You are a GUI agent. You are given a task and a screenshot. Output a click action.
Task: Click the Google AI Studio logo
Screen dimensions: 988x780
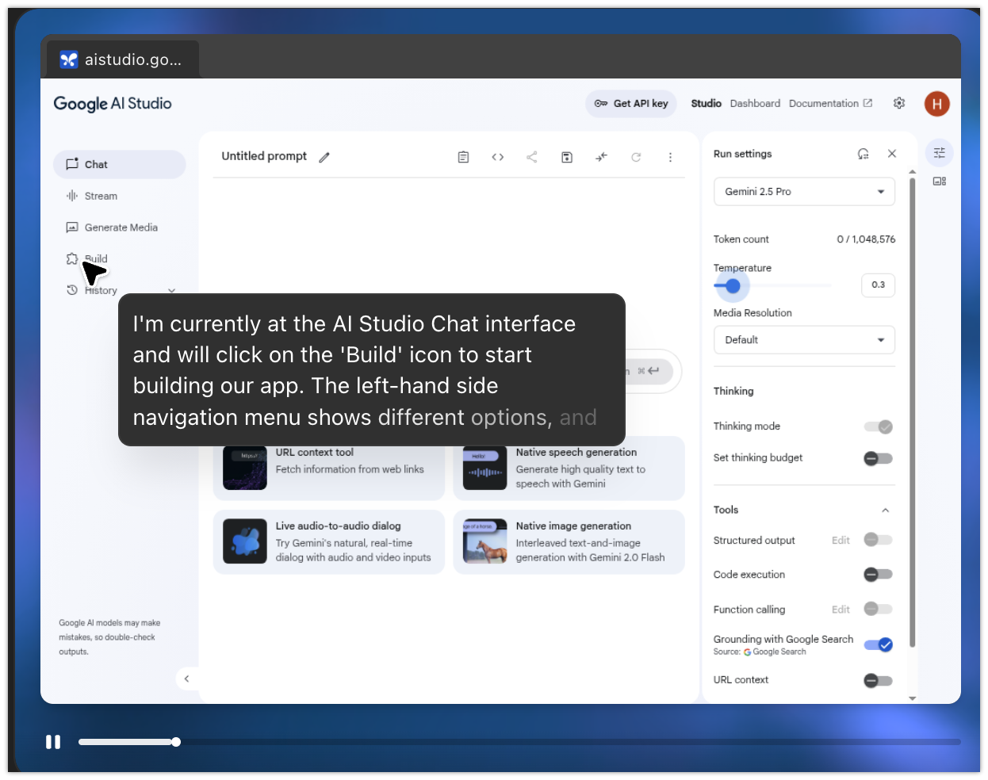click(113, 104)
